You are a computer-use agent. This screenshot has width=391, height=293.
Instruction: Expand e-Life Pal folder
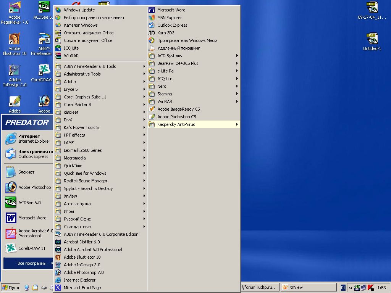click(x=194, y=71)
